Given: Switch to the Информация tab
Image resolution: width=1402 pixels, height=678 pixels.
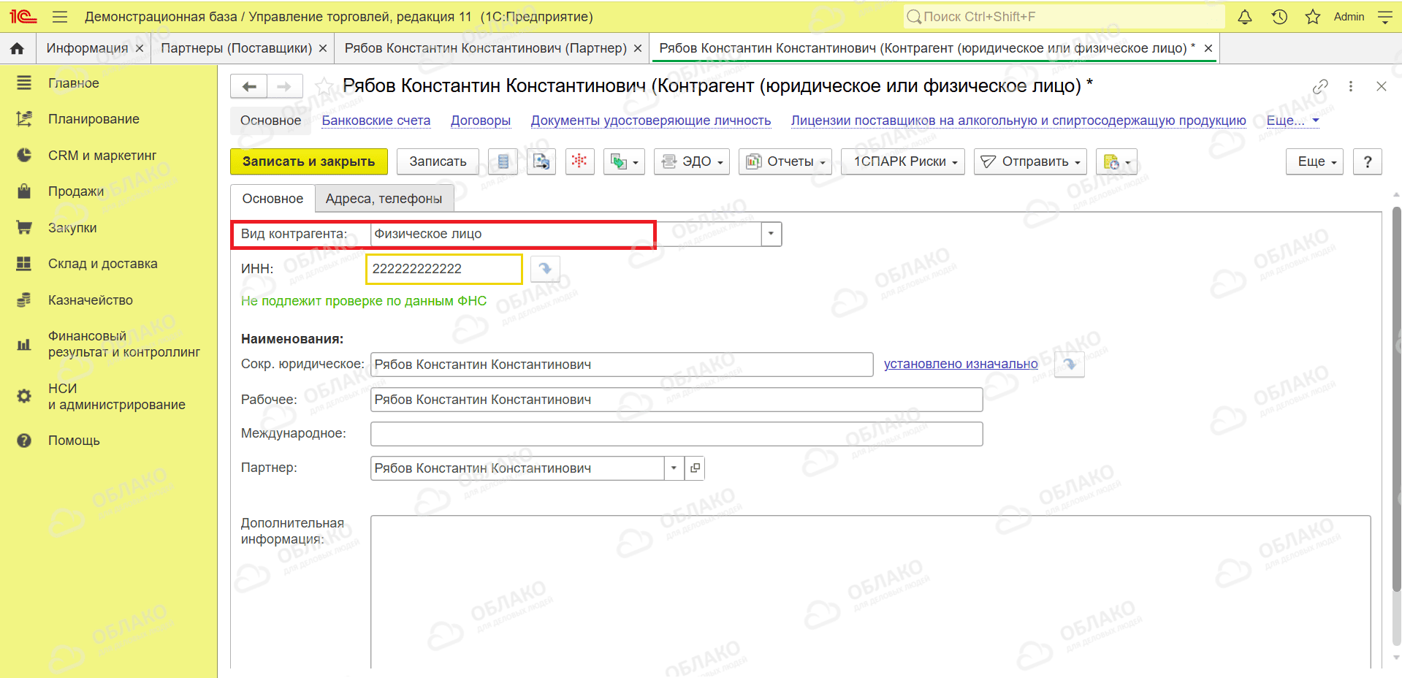Looking at the screenshot, I should (x=87, y=48).
